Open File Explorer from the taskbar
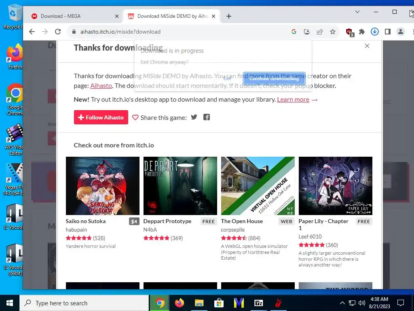This screenshot has width=414, height=311. tap(199, 303)
